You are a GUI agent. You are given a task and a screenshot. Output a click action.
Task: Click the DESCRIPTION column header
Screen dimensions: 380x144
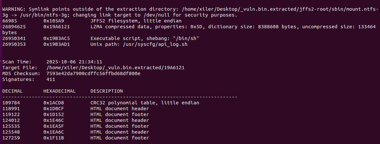(x=107, y=91)
